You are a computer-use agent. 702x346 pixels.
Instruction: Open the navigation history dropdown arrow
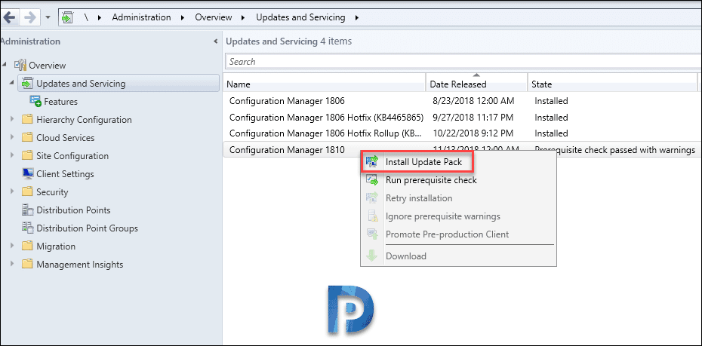point(48,18)
